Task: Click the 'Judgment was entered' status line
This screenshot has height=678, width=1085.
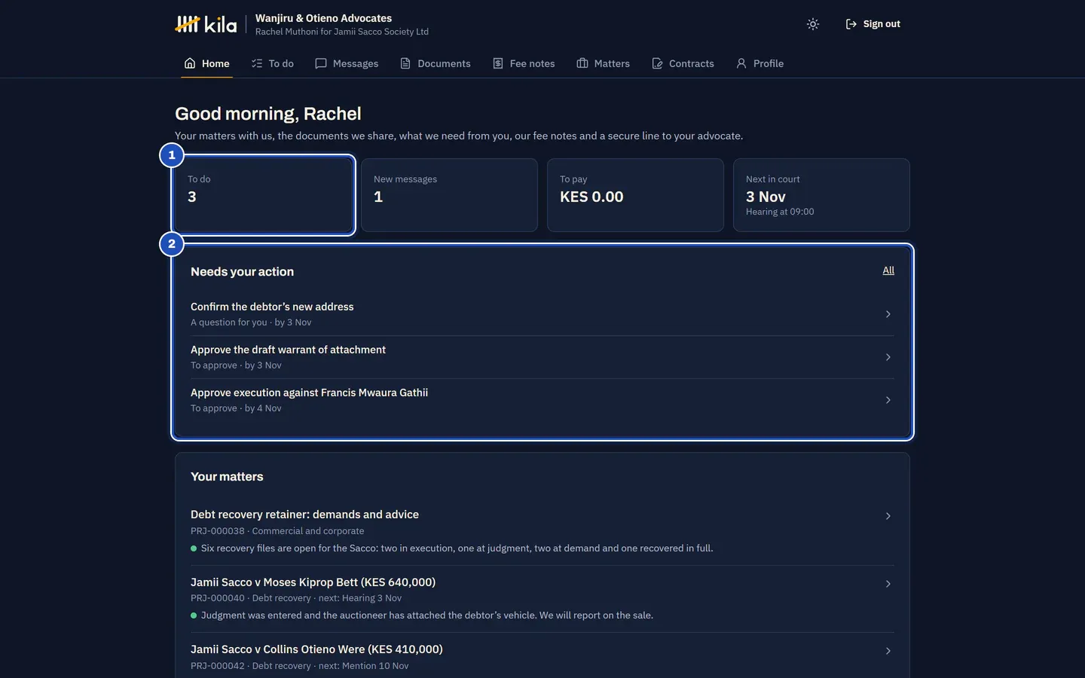Action: 427,615
